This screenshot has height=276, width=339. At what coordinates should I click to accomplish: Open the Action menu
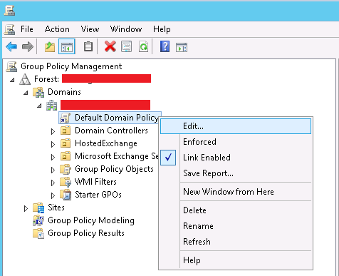[57, 29]
